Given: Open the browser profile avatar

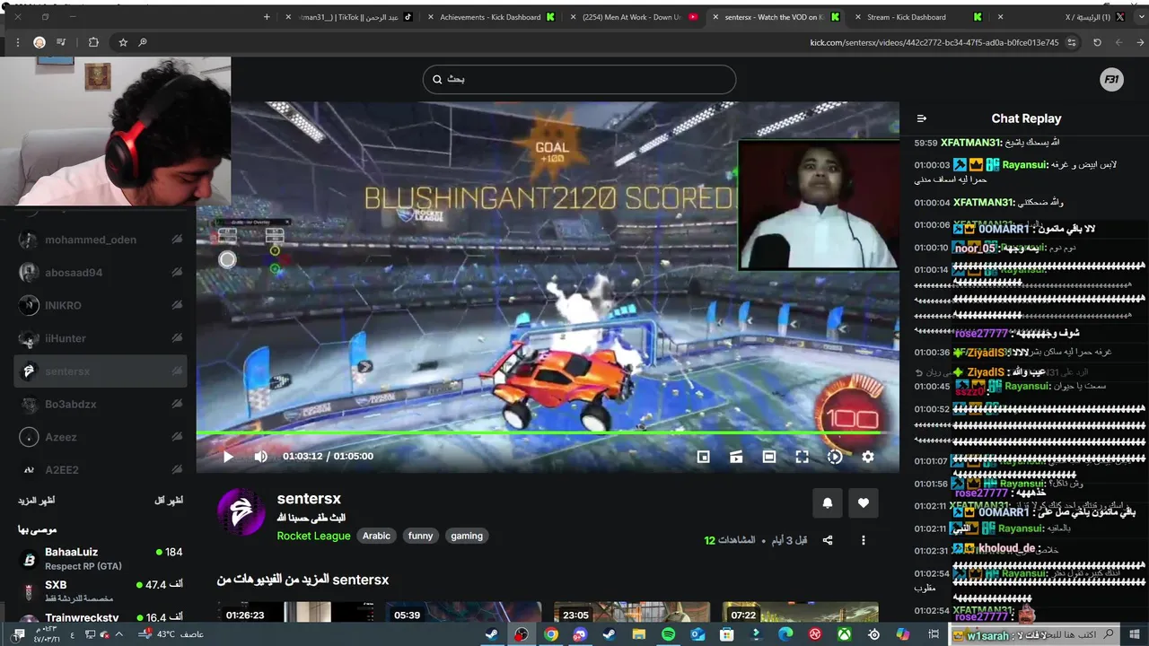Looking at the screenshot, I should (39, 42).
